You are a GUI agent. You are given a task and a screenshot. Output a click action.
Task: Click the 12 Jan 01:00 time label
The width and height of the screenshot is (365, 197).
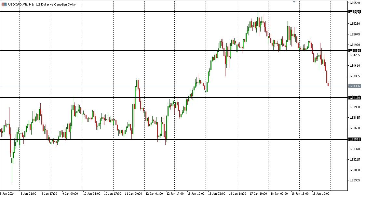click(154, 193)
